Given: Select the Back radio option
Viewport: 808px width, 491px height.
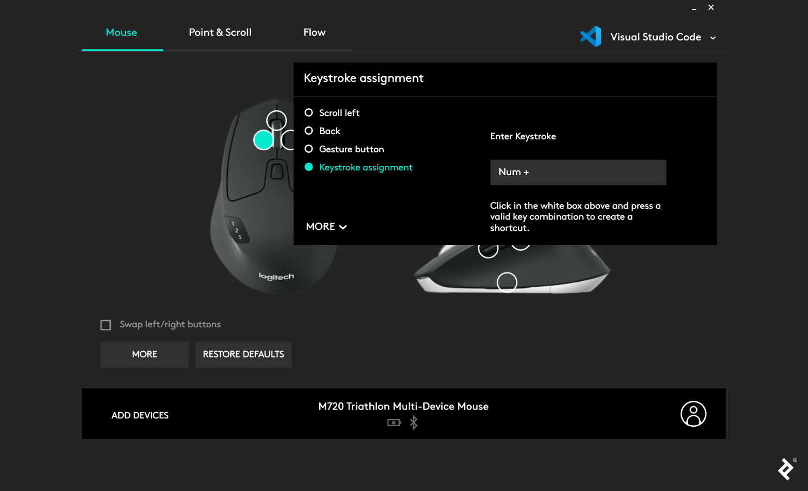Looking at the screenshot, I should click(x=309, y=131).
